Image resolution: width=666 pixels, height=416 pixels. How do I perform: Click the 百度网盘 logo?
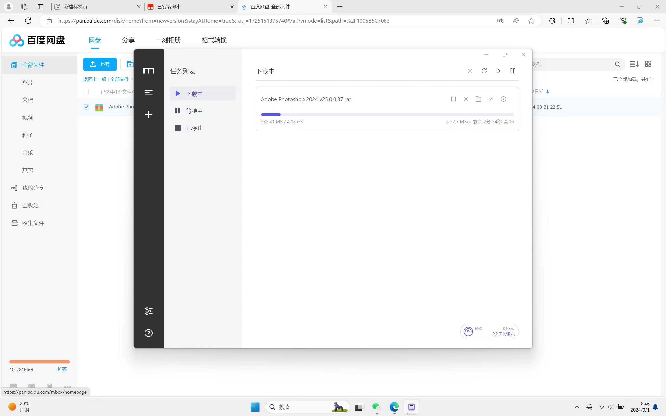point(37,40)
